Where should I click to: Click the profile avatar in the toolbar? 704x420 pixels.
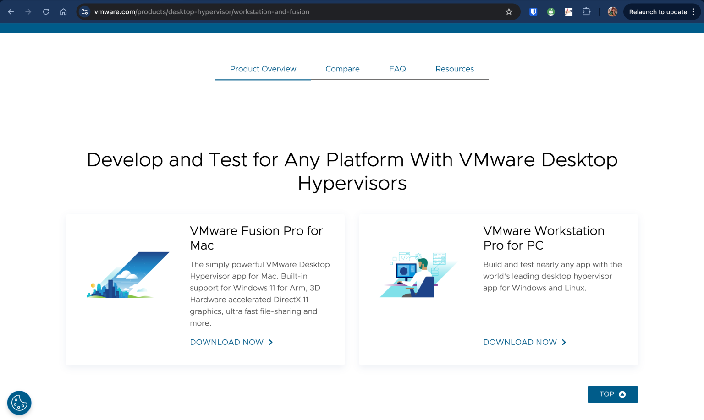(x=612, y=12)
